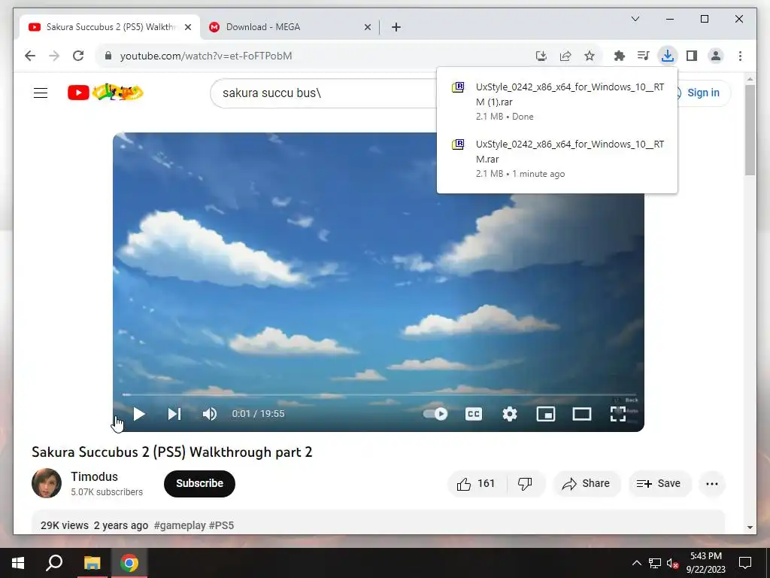Toggle the Chrome downloads bubble icon
This screenshot has width=770, height=578.
pyautogui.click(x=668, y=56)
